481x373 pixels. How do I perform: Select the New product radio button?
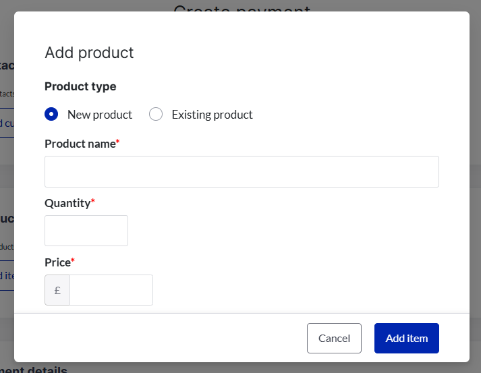pos(51,114)
